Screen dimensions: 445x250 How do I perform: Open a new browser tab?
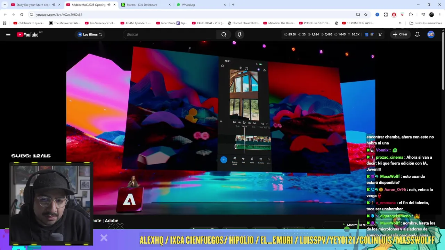tap(233, 5)
